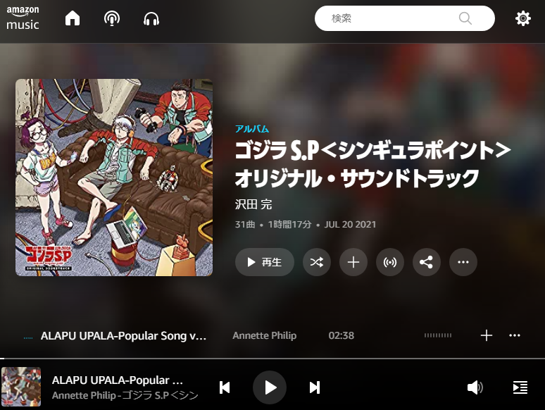Image resolution: width=545 pixels, height=410 pixels.
Task: Open the album's more options menu
Action: pos(463,262)
